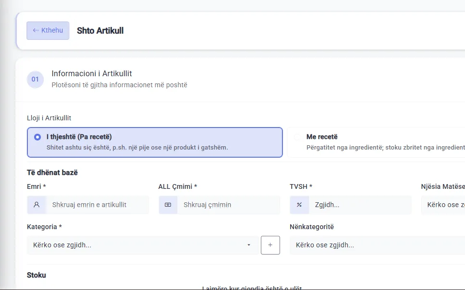The image size is (465, 290).
Task: Open the Nënkategoritë search dropdown
Action: coord(377,245)
